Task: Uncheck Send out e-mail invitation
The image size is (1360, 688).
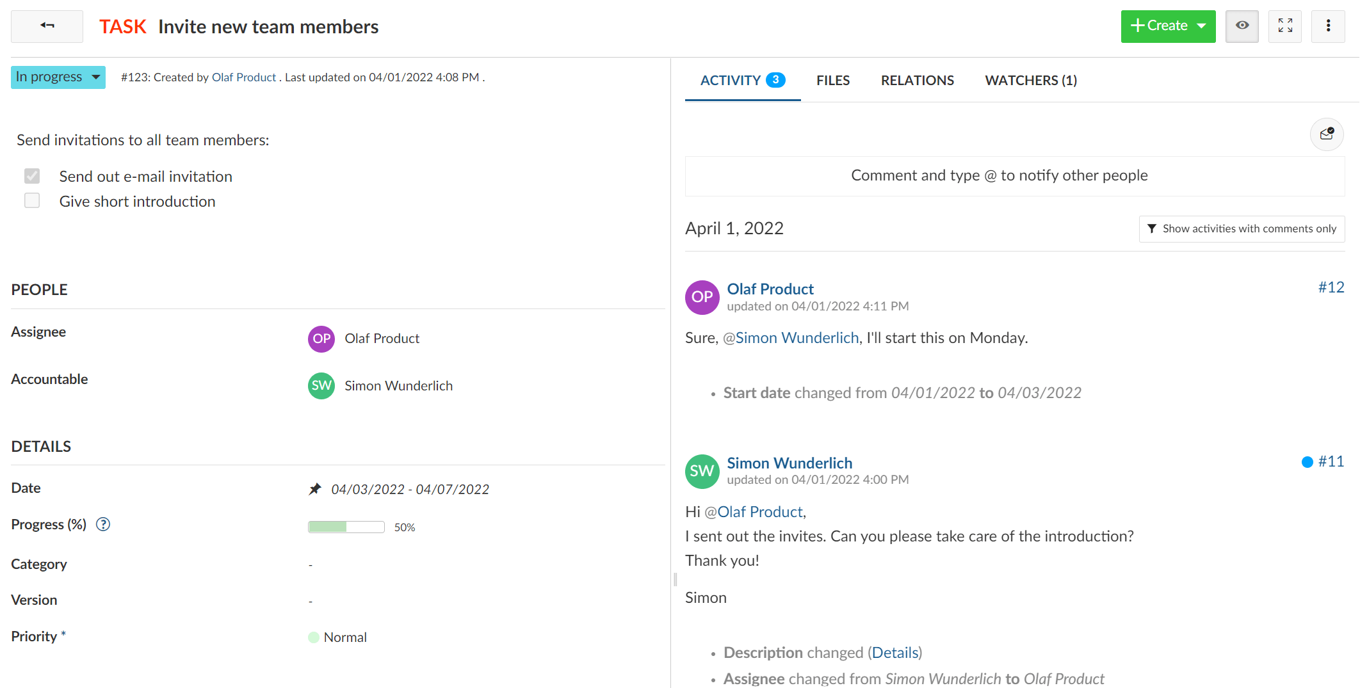Action: (x=32, y=176)
